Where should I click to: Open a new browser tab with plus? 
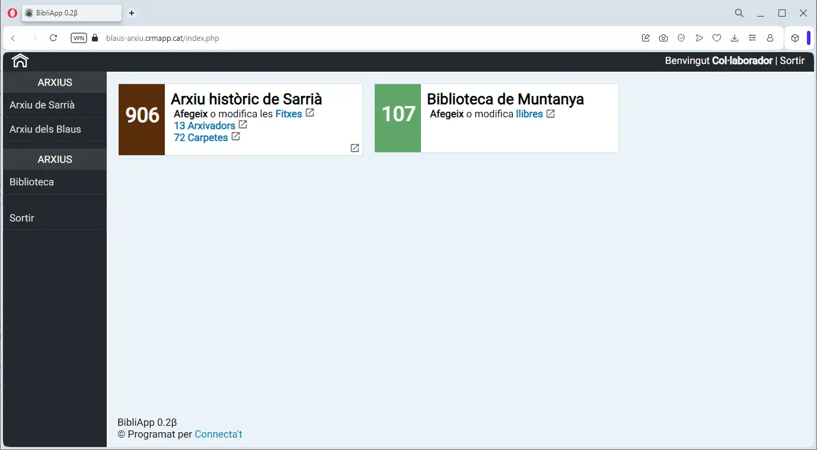(x=132, y=13)
